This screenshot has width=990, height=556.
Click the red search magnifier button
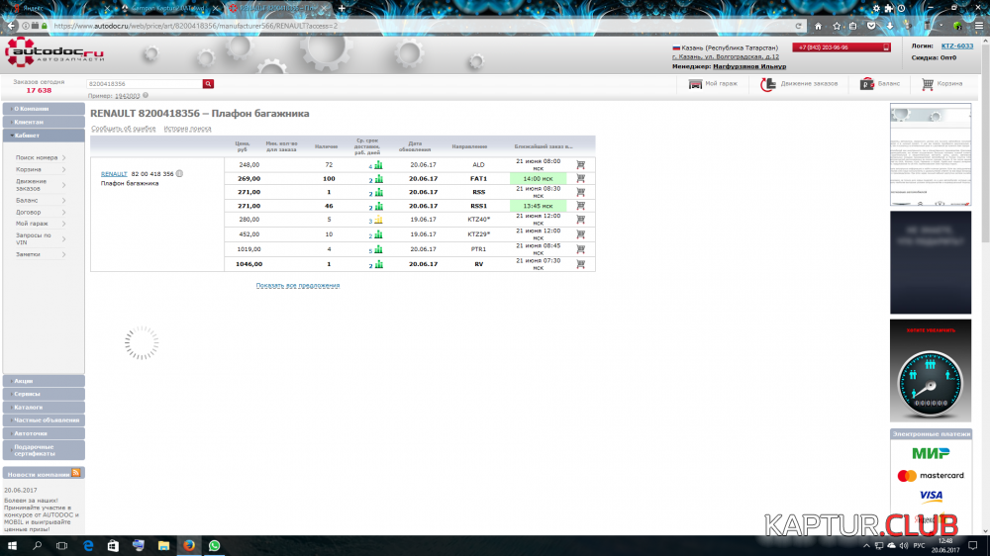pos(208,84)
